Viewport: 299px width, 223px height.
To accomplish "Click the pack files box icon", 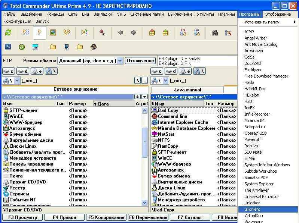I will pyautogui.click(x=152, y=32).
